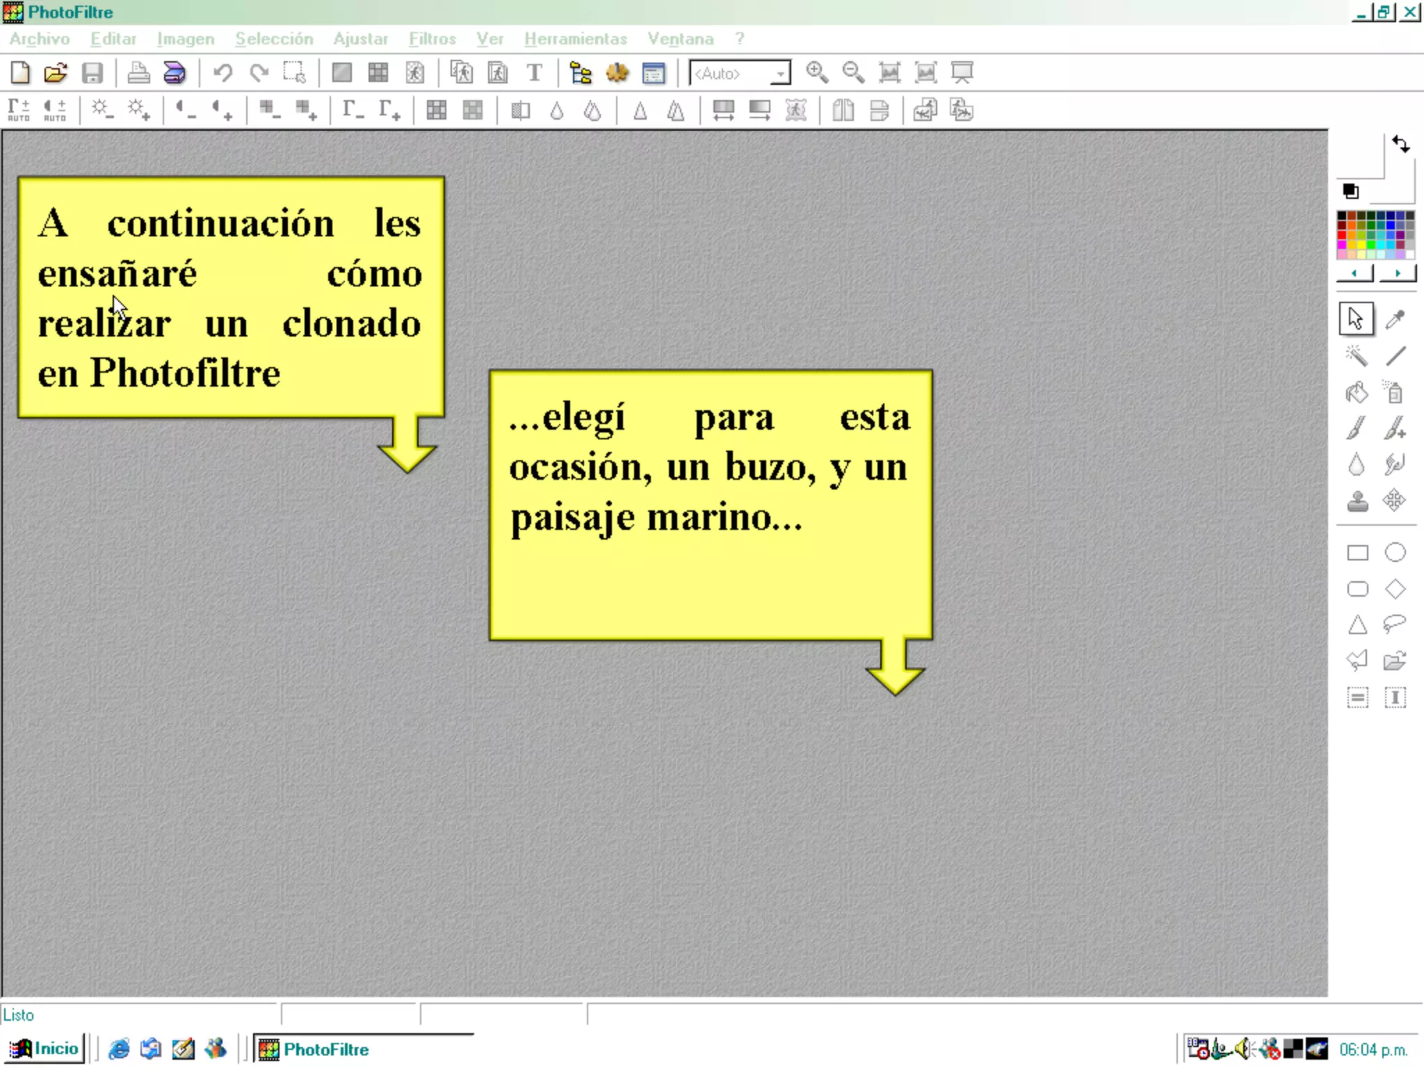Viewport: 1424px width, 1068px height.
Task: Show the previous color palette page
Action: (1354, 274)
